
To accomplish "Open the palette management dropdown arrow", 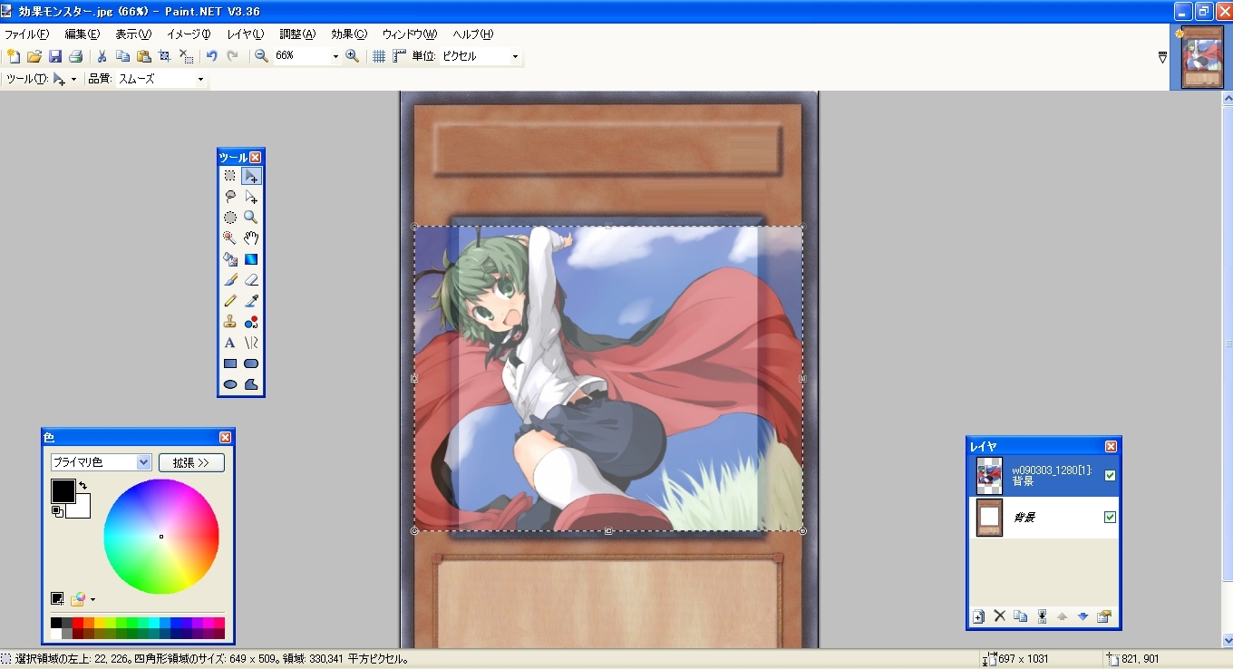I will pyautogui.click(x=92, y=599).
